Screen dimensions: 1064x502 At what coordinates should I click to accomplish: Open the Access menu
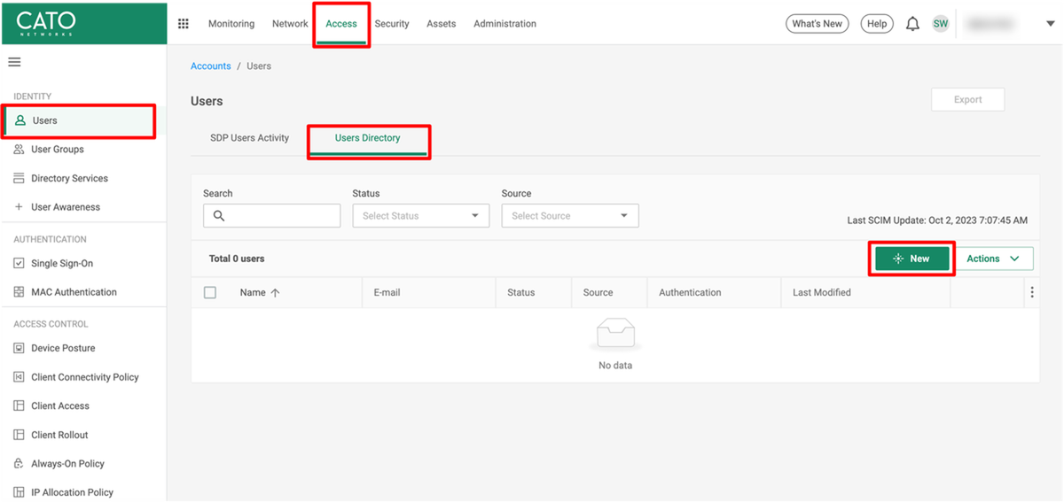pos(341,24)
